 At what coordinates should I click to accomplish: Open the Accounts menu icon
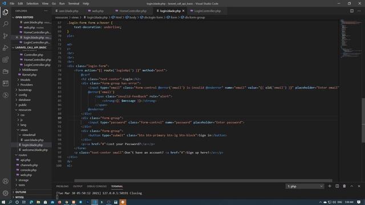[5, 181]
